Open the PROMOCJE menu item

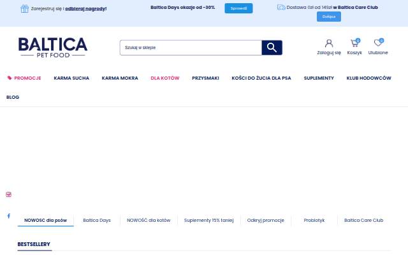coord(27,78)
